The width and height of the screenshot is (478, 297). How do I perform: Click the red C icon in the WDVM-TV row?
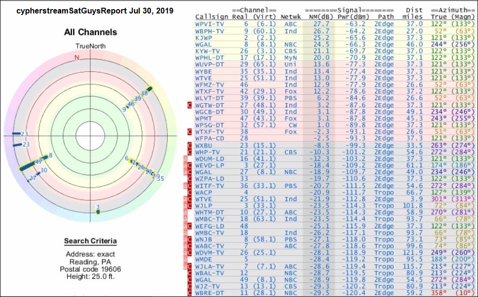coord(189,253)
